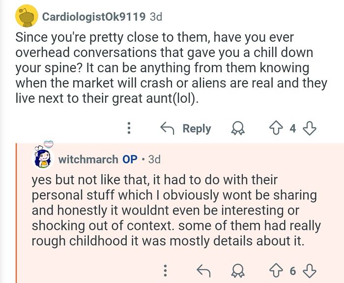Viewport: 344px width, 283px height.
Task: Upvote CardiologistOk9119's comment
Action: pyautogui.click(x=276, y=128)
